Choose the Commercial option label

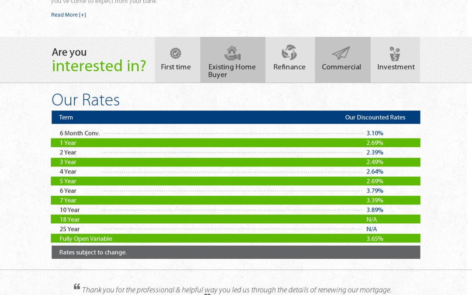tap(341, 67)
